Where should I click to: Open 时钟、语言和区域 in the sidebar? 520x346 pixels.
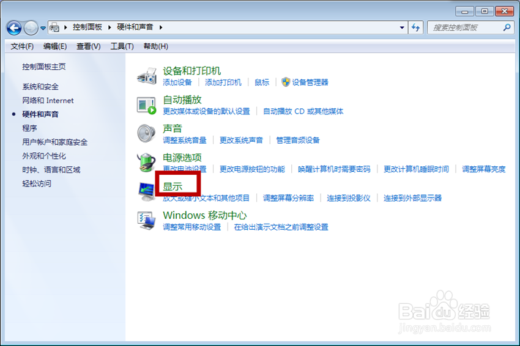pyautogui.click(x=51, y=170)
